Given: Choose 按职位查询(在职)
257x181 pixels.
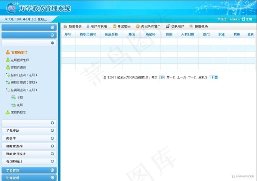Looking at the screenshot, I should (x=21, y=82).
